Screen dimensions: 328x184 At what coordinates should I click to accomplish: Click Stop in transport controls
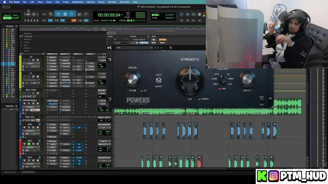click(188, 15)
